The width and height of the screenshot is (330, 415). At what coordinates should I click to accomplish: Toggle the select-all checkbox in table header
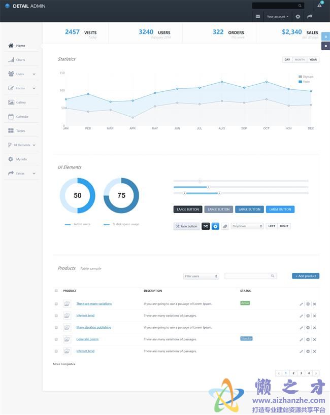[56, 291]
